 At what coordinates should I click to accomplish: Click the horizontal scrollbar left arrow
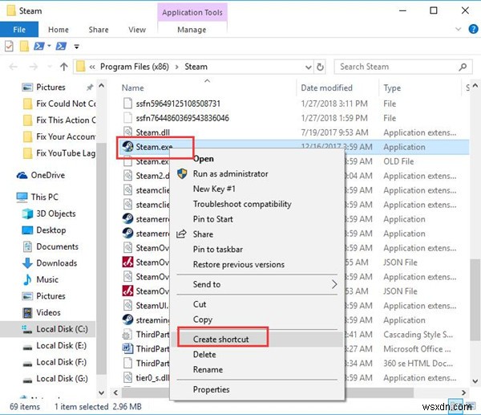tap(115, 393)
